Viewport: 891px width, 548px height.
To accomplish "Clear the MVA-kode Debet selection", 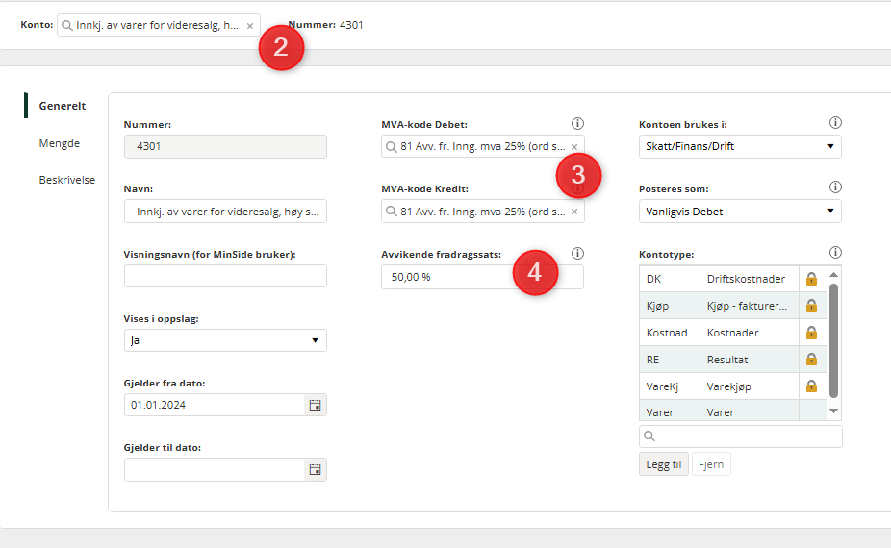I will (573, 147).
